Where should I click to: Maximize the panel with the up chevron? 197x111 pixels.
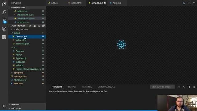pos(184,87)
